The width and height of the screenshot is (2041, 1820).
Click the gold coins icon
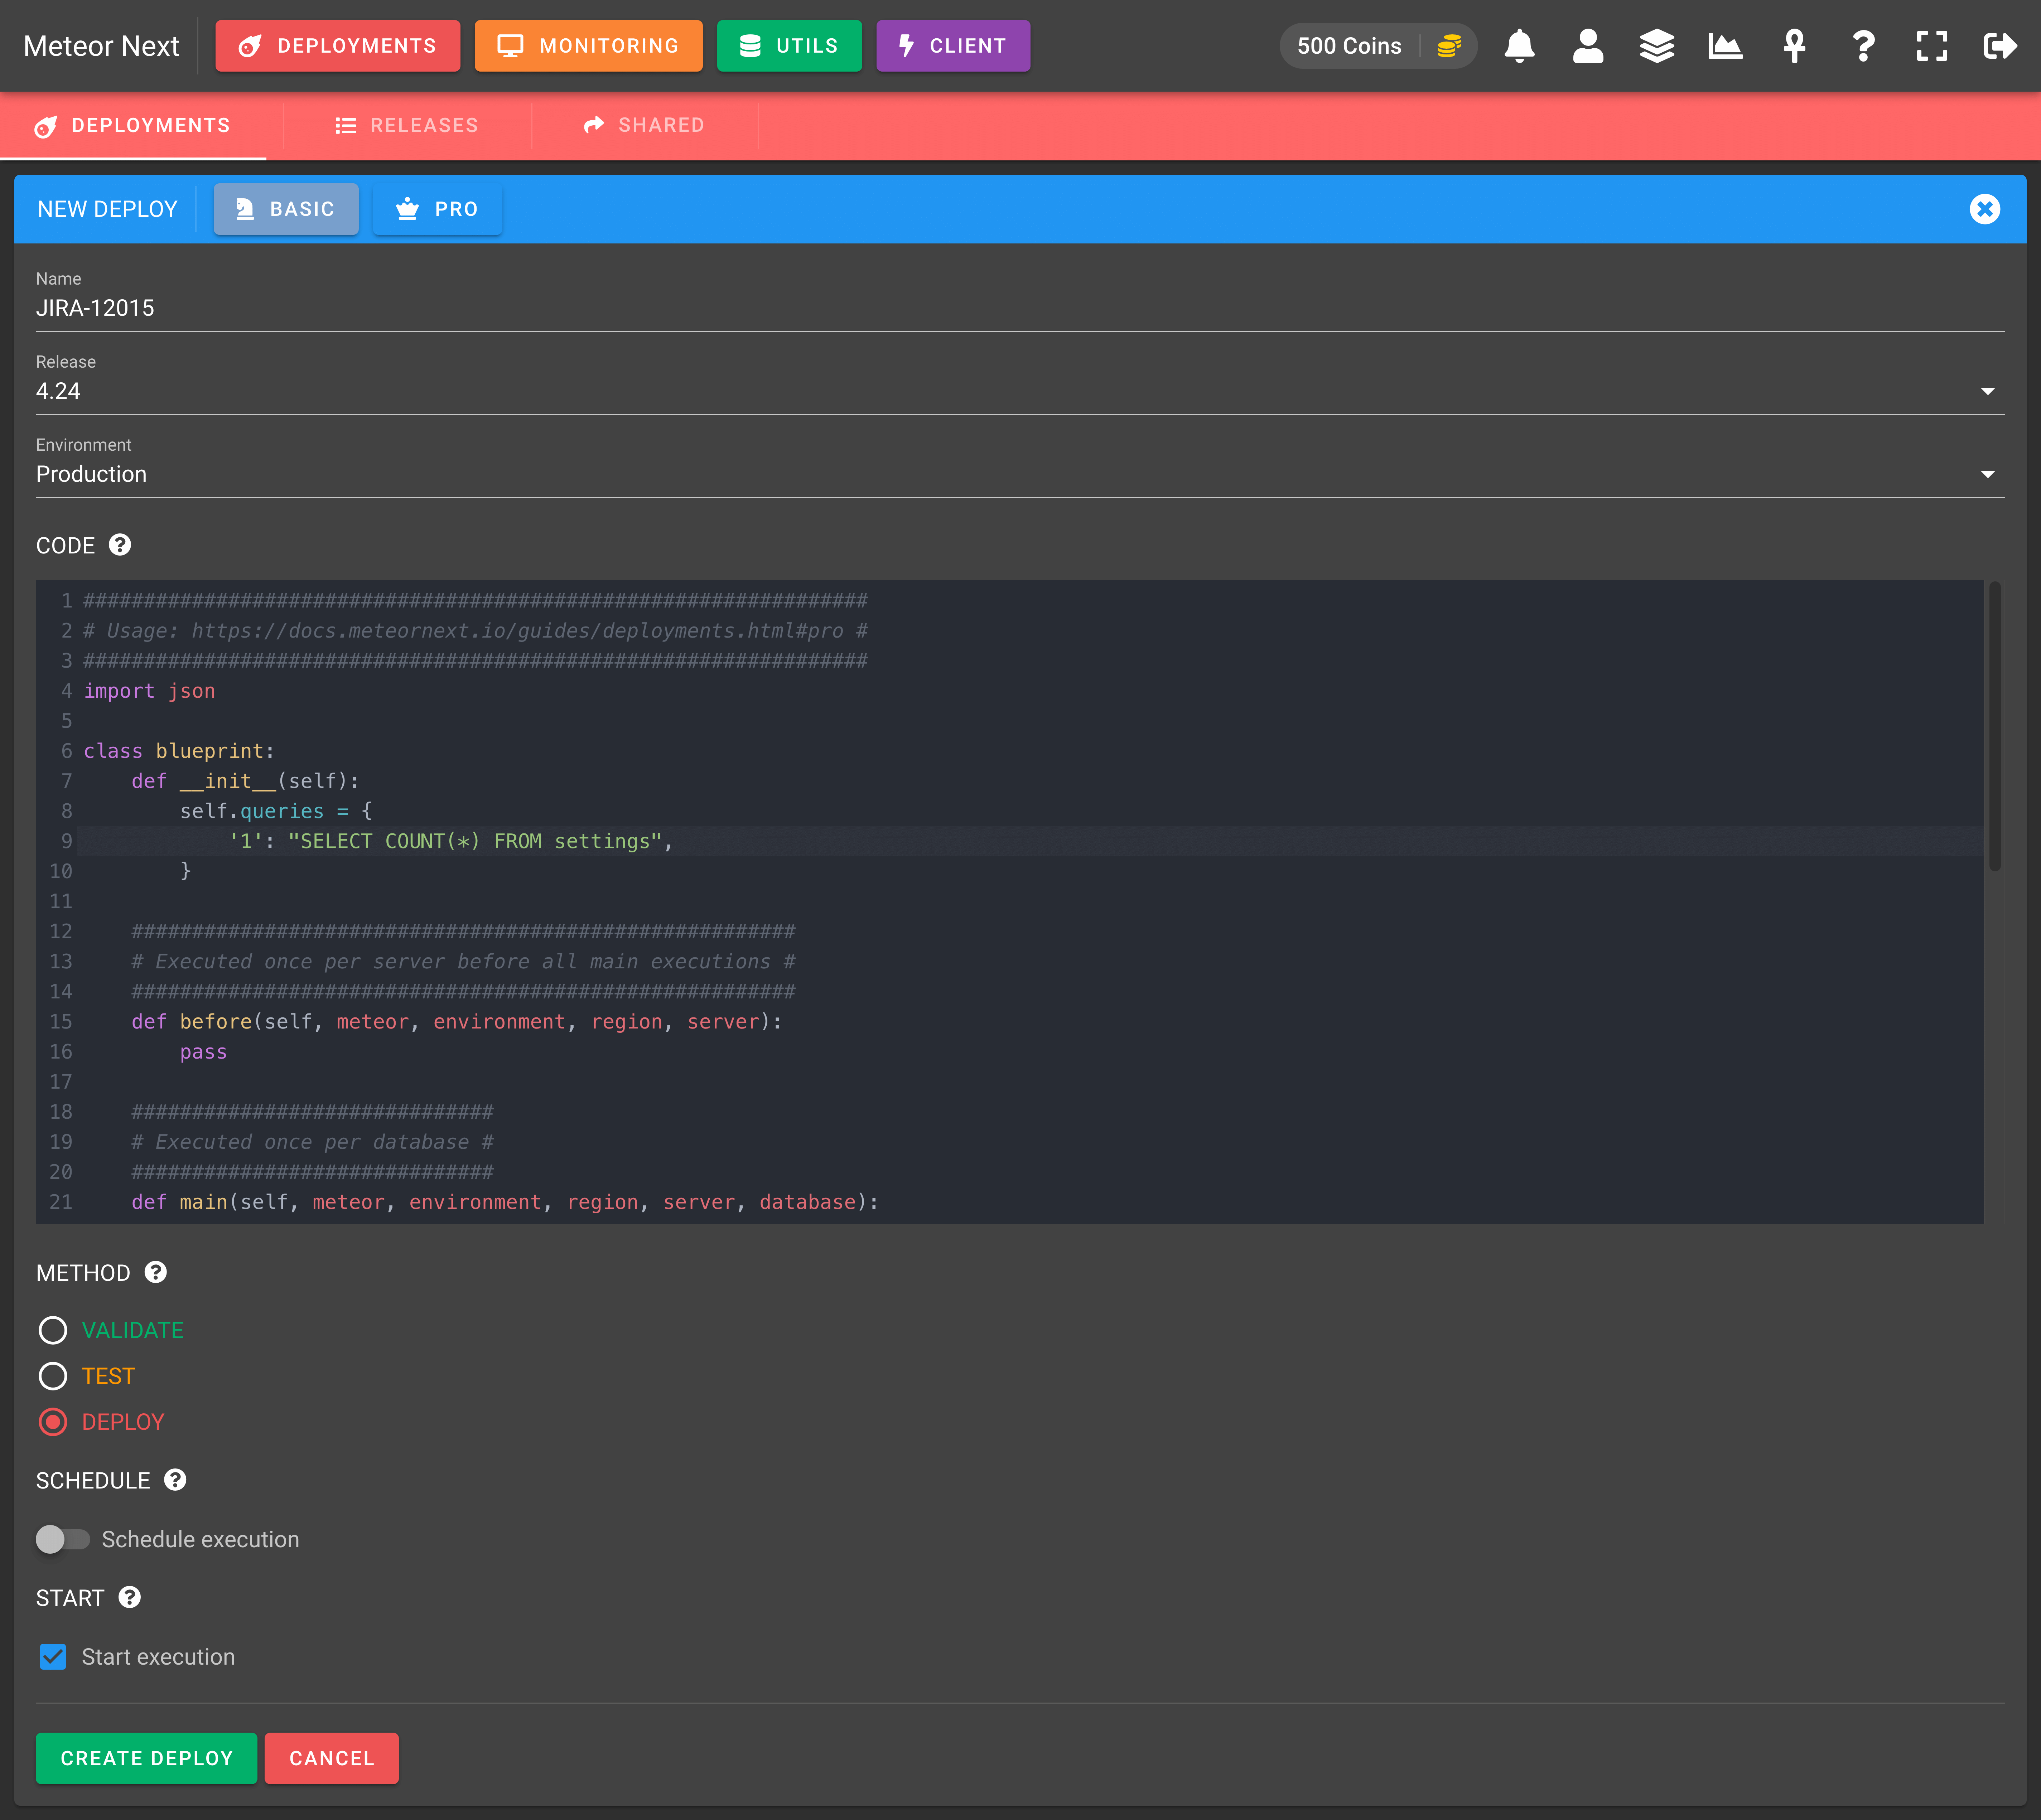click(1449, 46)
